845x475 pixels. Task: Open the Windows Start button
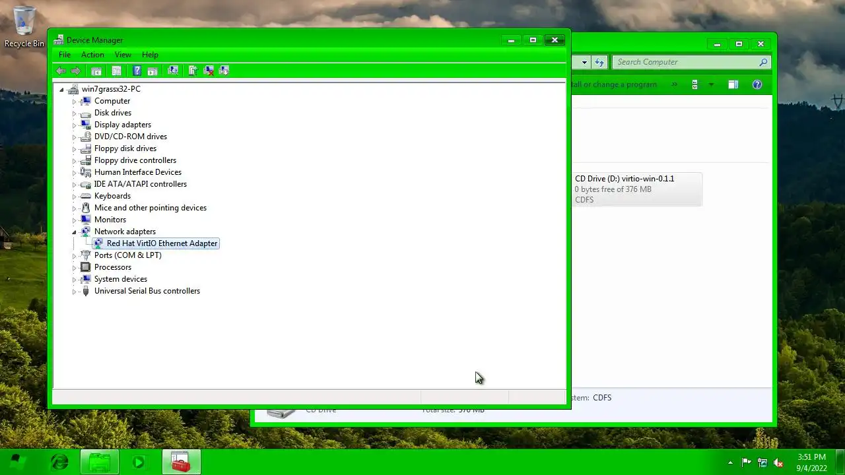click(18, 462)
